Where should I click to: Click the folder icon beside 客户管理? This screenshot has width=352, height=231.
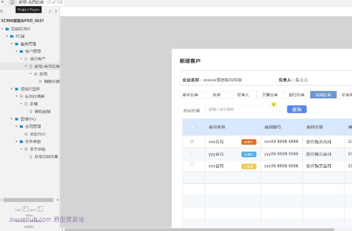[x=21, y=51]
